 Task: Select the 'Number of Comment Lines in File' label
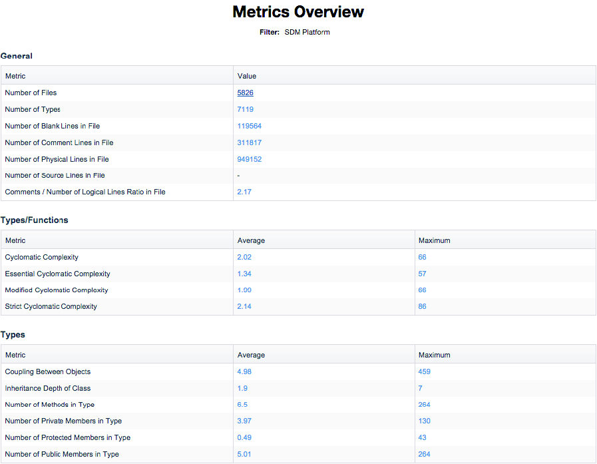(x=59, y=142)
